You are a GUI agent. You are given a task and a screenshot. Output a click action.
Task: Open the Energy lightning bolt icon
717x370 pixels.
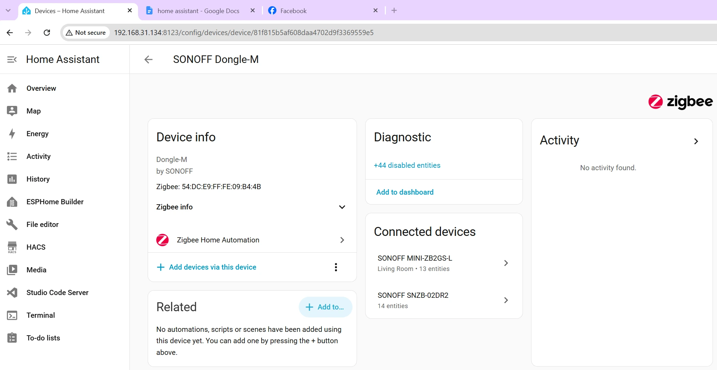12,134
